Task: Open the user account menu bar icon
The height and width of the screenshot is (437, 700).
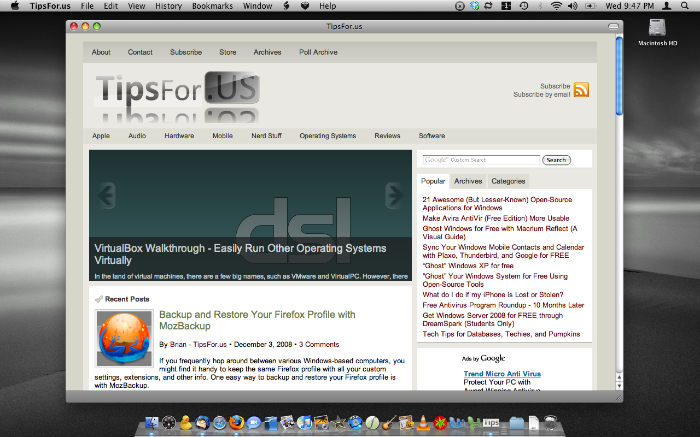Action: click(667, 6)
